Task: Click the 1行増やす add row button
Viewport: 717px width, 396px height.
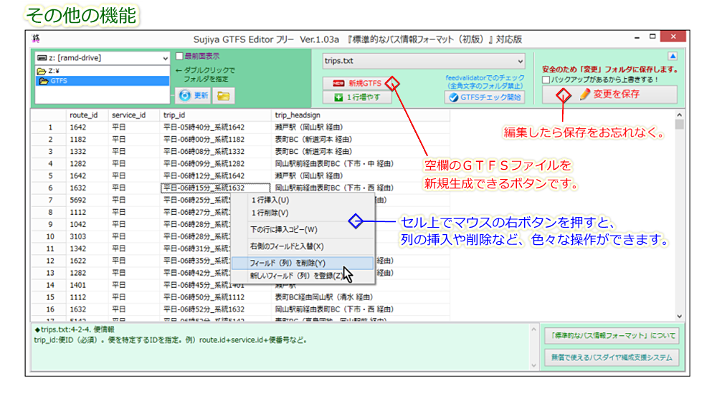Action: point(357,97)
